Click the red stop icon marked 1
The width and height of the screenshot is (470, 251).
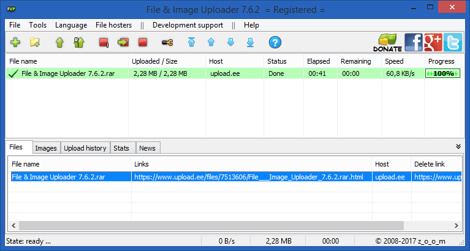(104, 42)
